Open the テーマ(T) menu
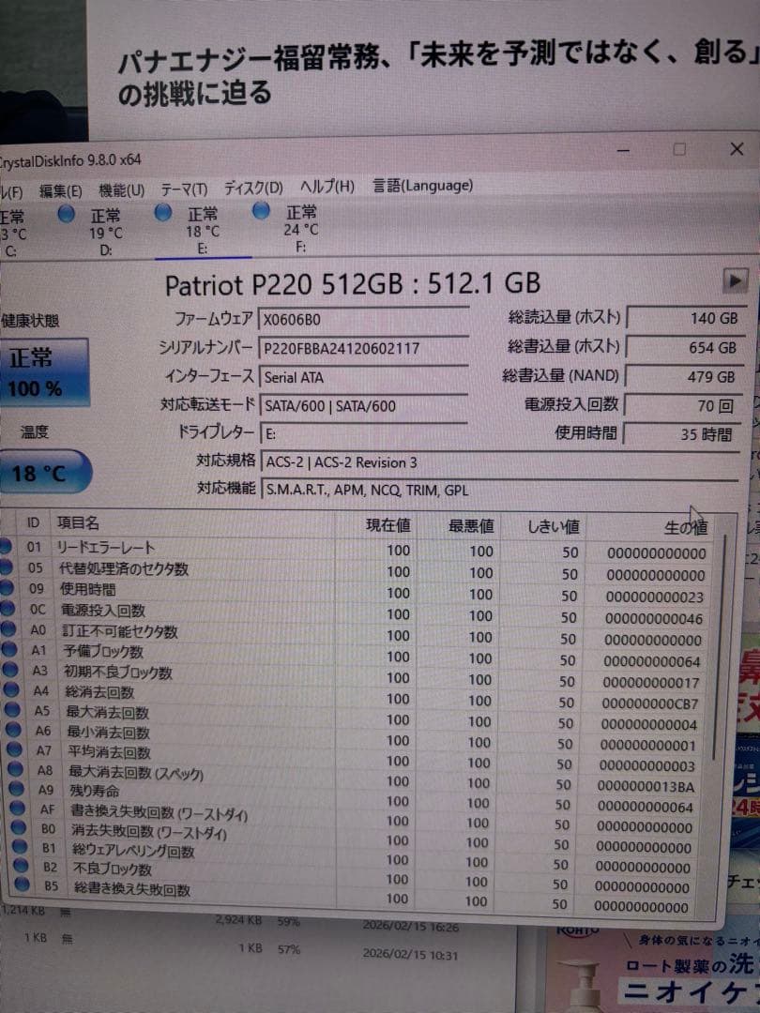Image resolution: width=760 pixels, height=1013 pixels. 184,189
